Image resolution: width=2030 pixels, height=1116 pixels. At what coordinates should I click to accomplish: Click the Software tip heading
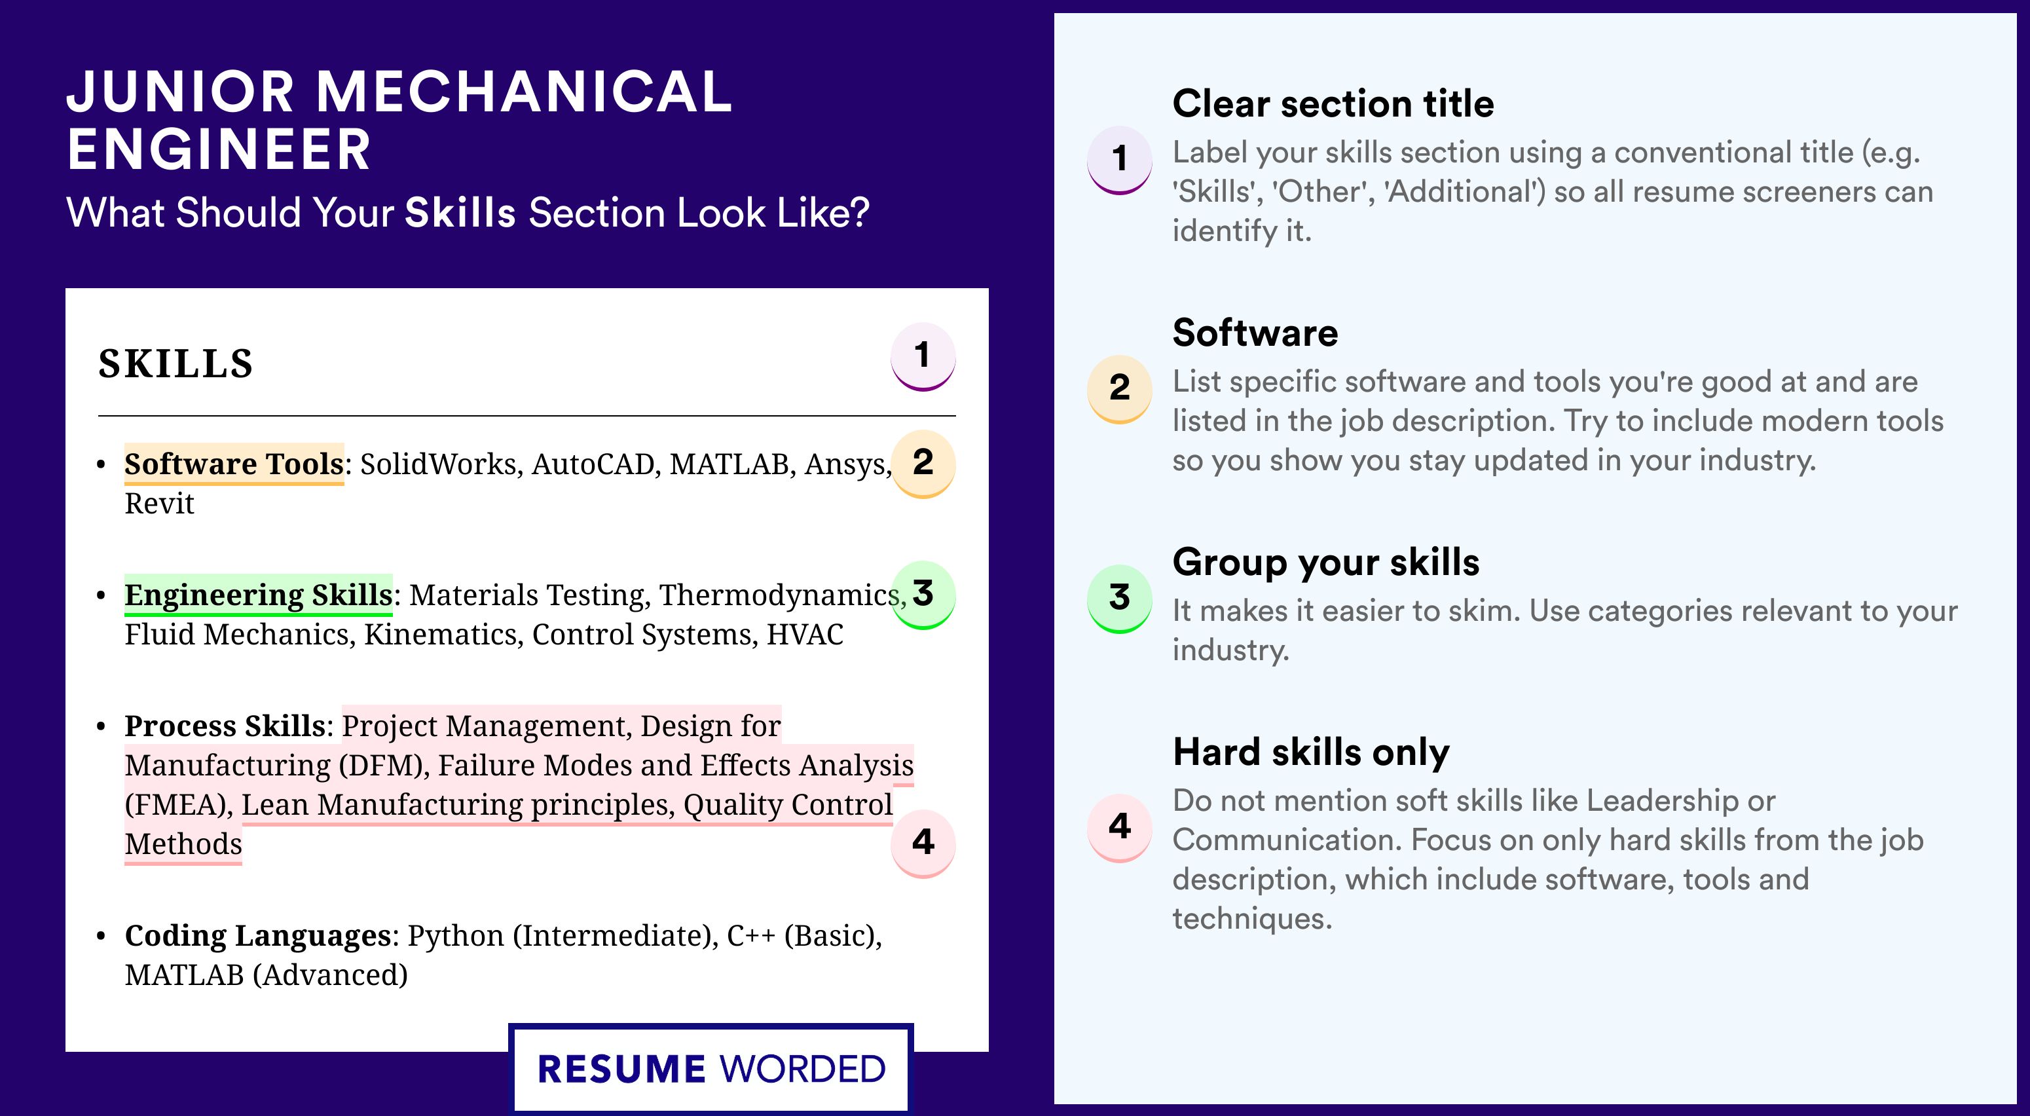click(1255, 333)
